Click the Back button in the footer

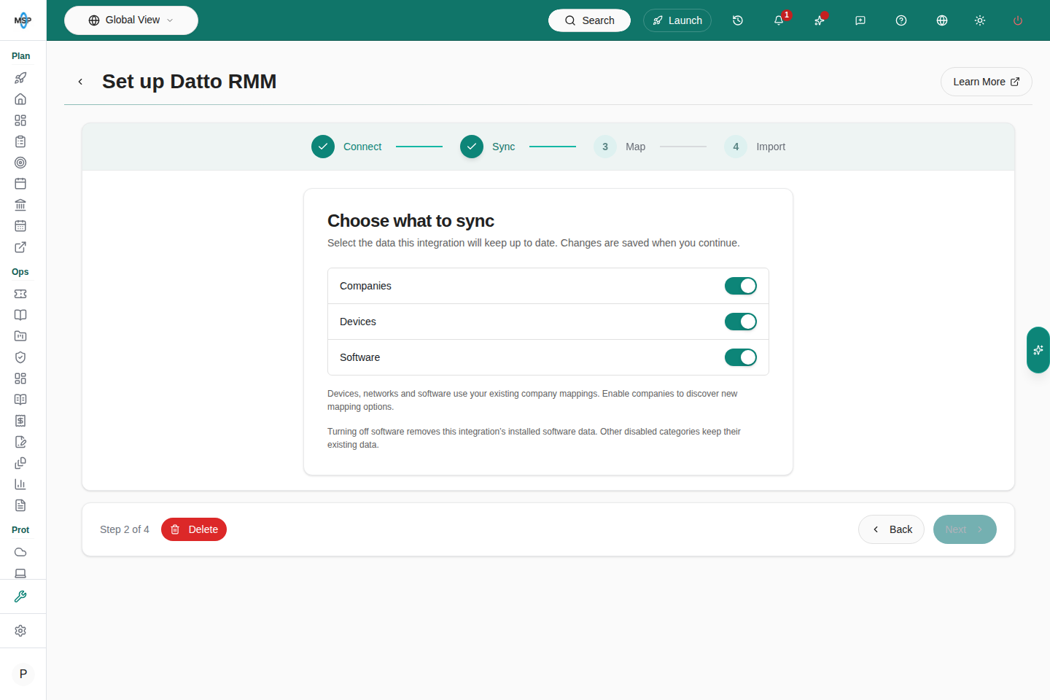(891, 529)
